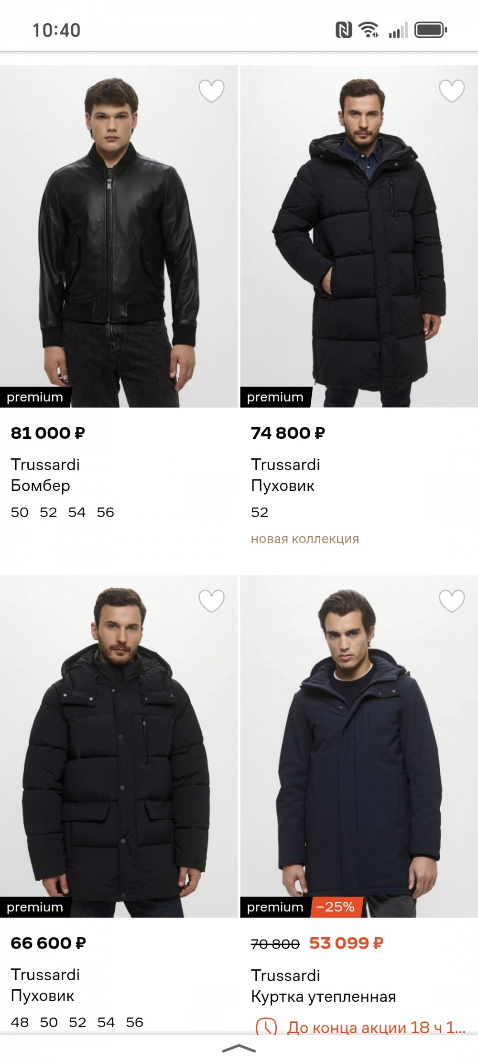
Task: Tap the battery indicator in the status bar
Action: pos(429,29)
